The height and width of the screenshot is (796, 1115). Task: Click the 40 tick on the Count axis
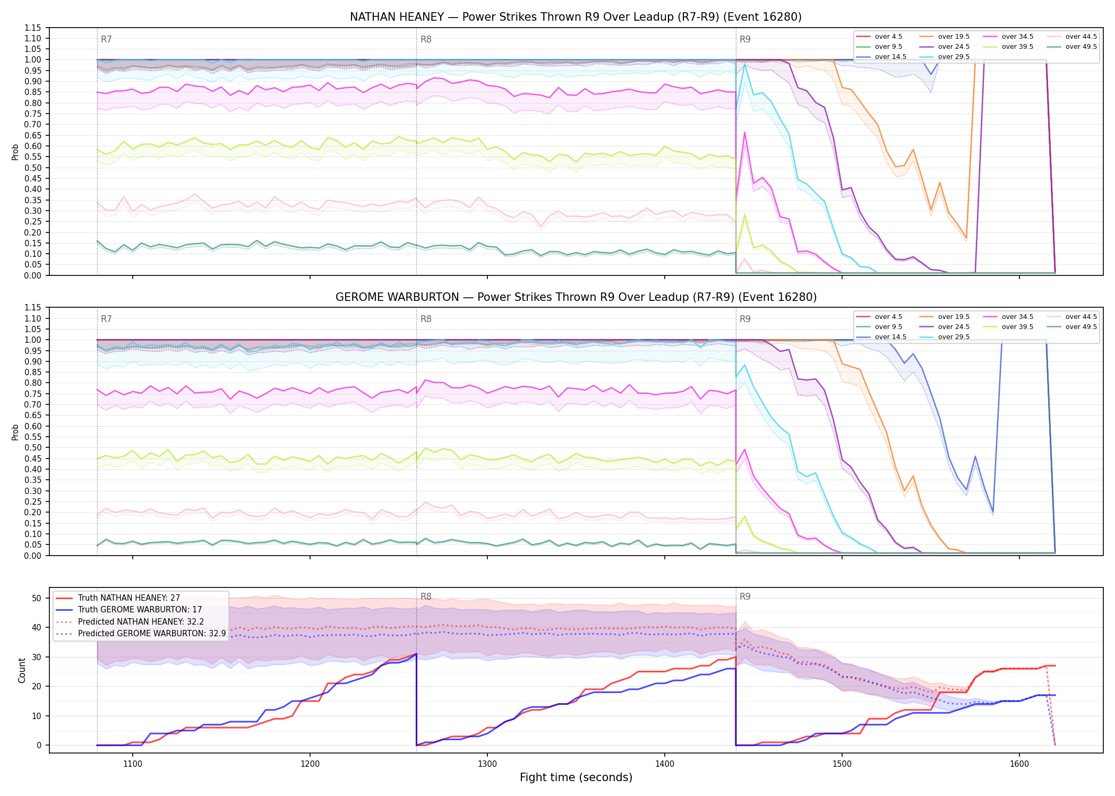(37, 627)
